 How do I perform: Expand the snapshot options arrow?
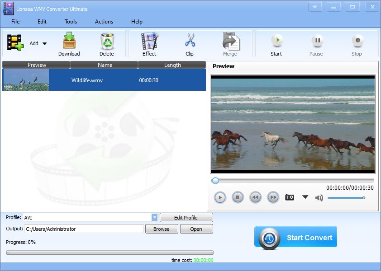click(305, 197)
